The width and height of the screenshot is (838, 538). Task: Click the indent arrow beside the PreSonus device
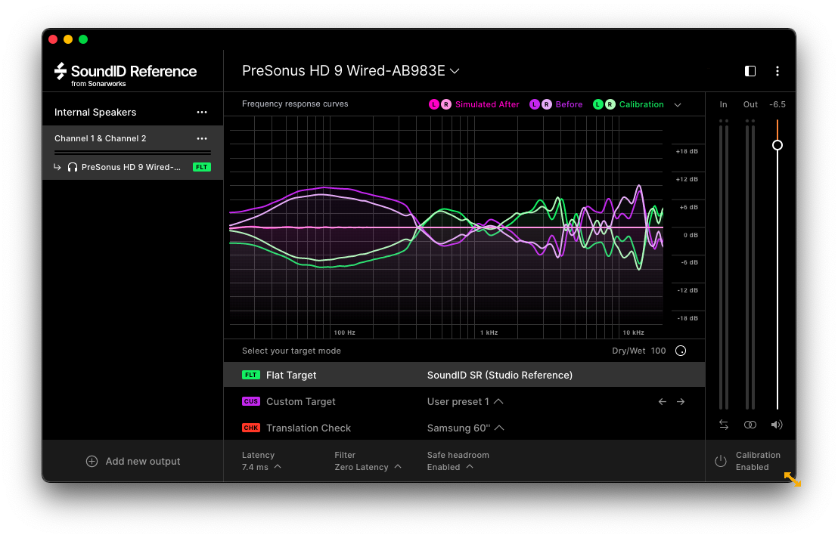coord(57,167)
